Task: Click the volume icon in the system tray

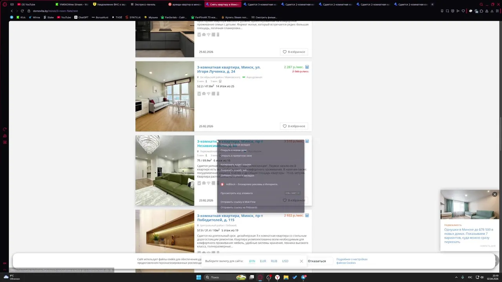Action: coord(482,277)
